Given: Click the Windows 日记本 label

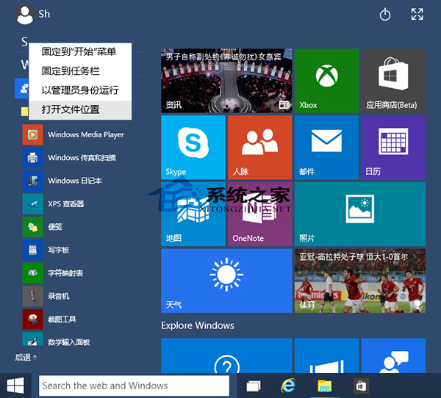Looking at the screenshot, I should [x=75, y=181].
